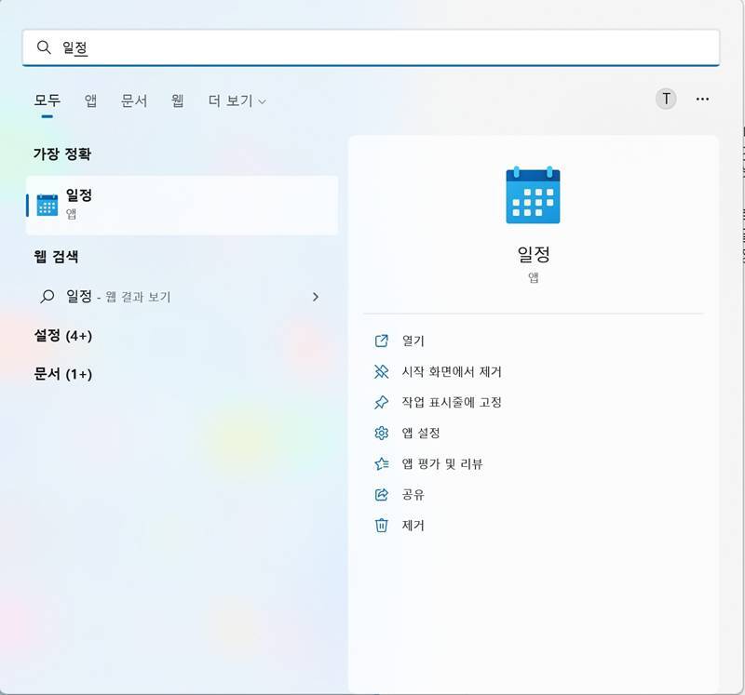Image resolution: width=745 pixels, height=695 pixels.
Task: Click the 일정 app title in preview pane
Action: click(x=533, y=254)
